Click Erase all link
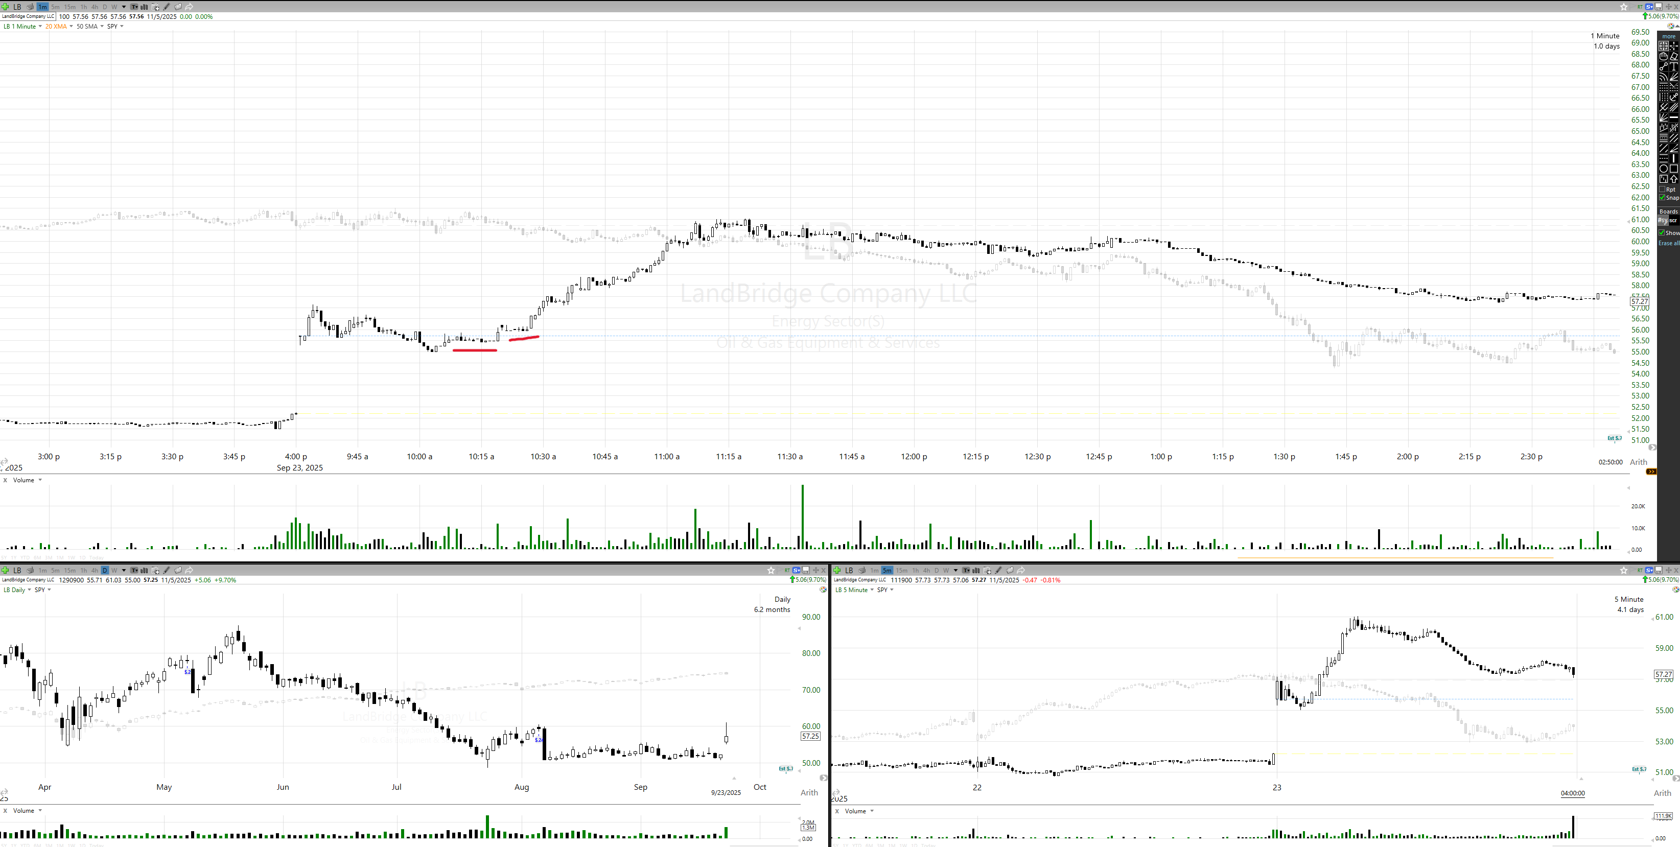 [x=1669, y=243]
